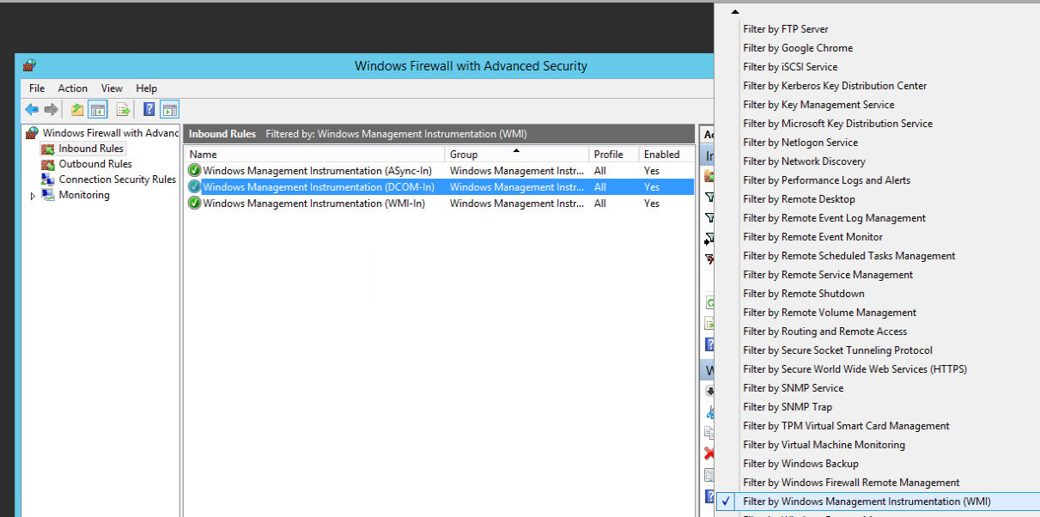This screenshot has height=517, width=1040.
Task: Toggle the Show/Hide Console Tree icon
Action: [98, 110]
